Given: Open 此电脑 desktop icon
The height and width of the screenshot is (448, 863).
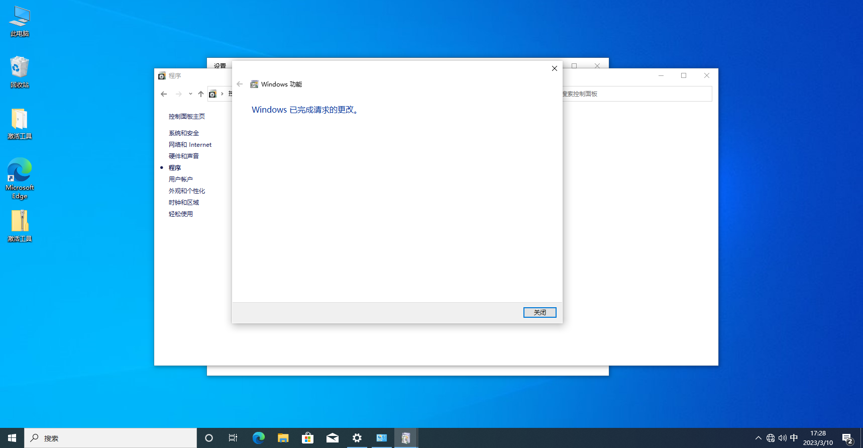Looking at the screenshot, I should 20,21.
